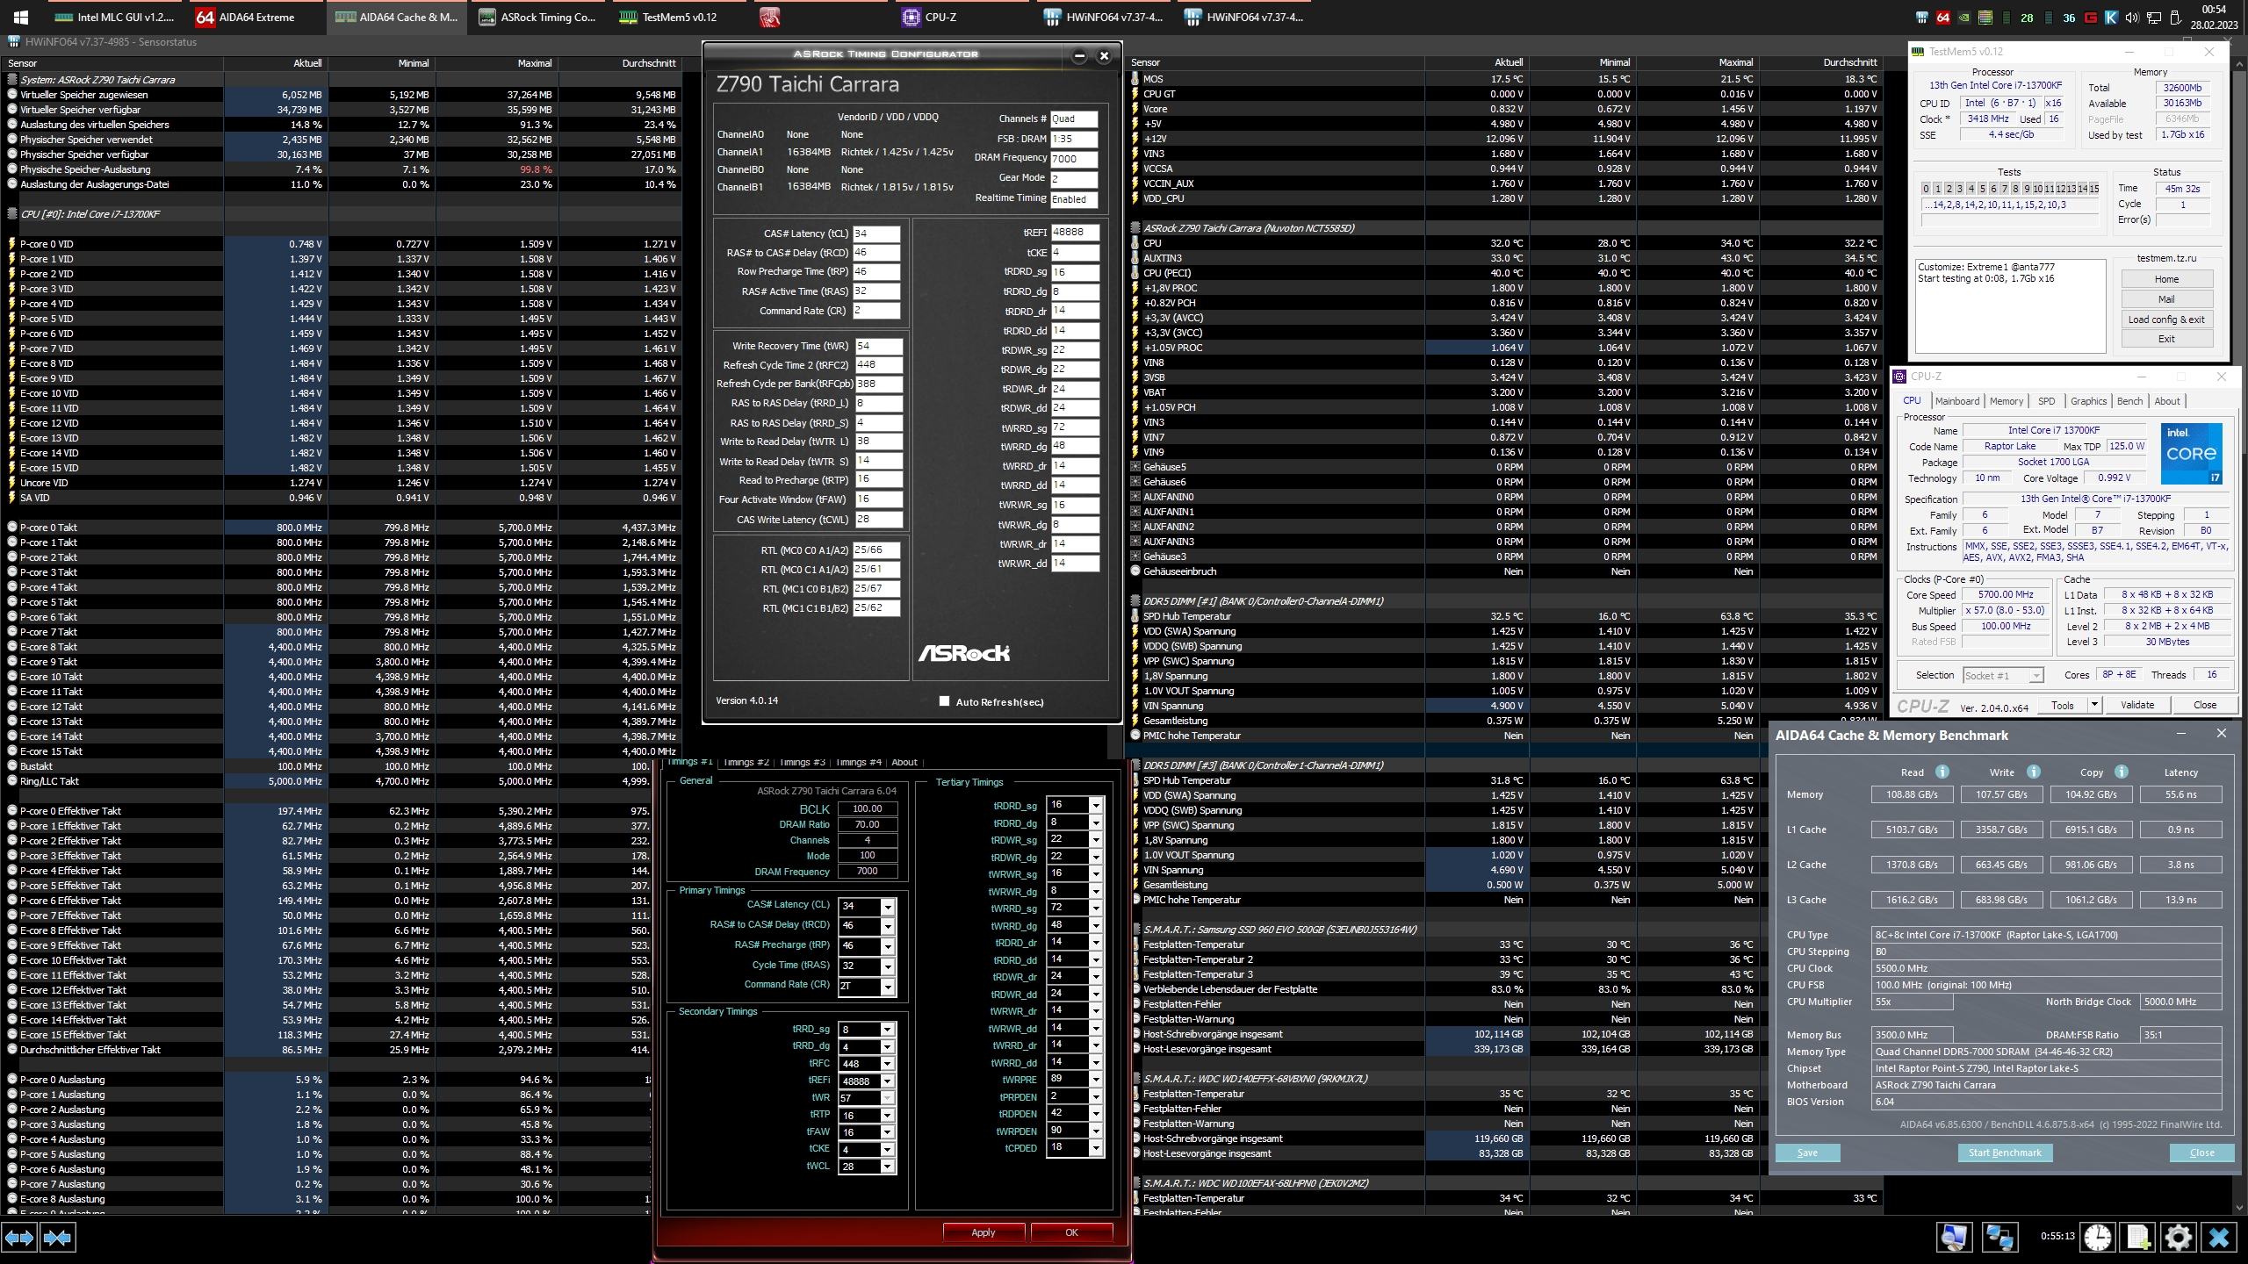Open tRDRD_sg dropdown in Tertiary Timings

(x=1095, y=805)
